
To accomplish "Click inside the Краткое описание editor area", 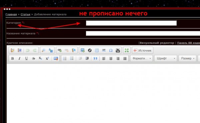I will click(x=103, y=93).
